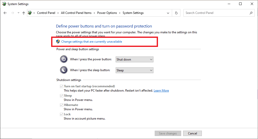Go to All Control Panel Items breadcrumb
The width and height of the screenshot is (258, 139).
(x=76, y=13)
